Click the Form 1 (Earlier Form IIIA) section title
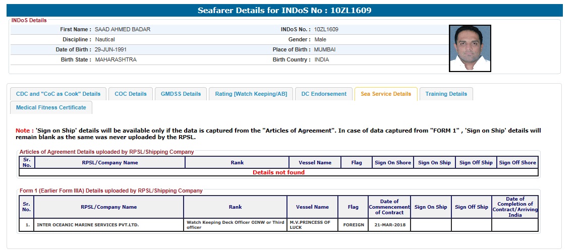Viewport: 578px width, 250px height. pos(111,191)
